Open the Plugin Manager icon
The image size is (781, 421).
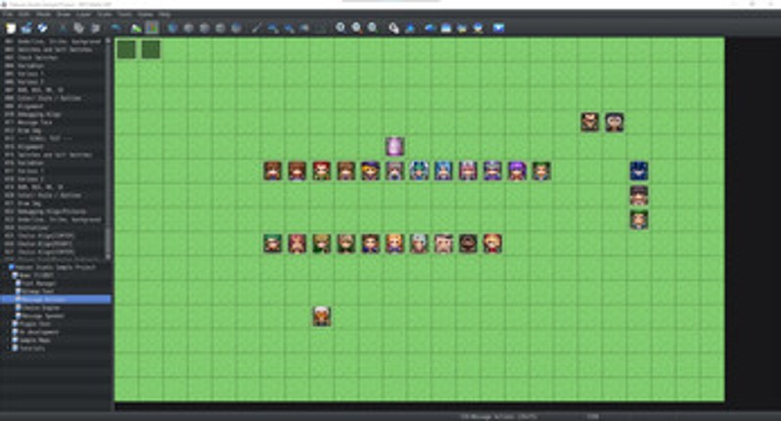coord(410,27)
